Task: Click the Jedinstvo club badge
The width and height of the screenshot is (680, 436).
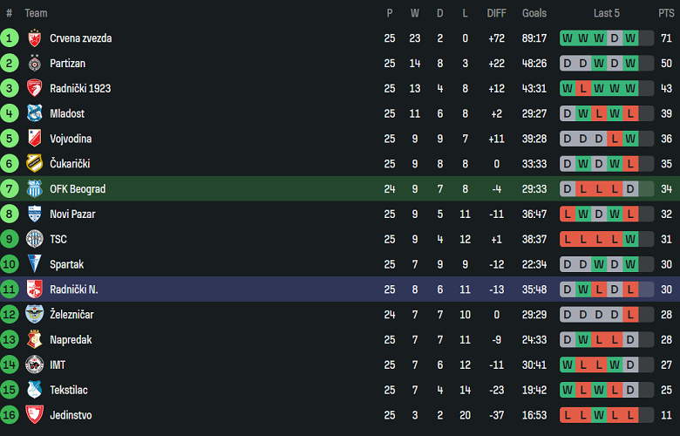Action: click(34, 415)
